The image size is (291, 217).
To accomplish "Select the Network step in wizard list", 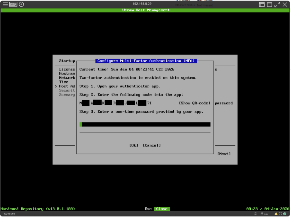I will (x=67, y=78).
